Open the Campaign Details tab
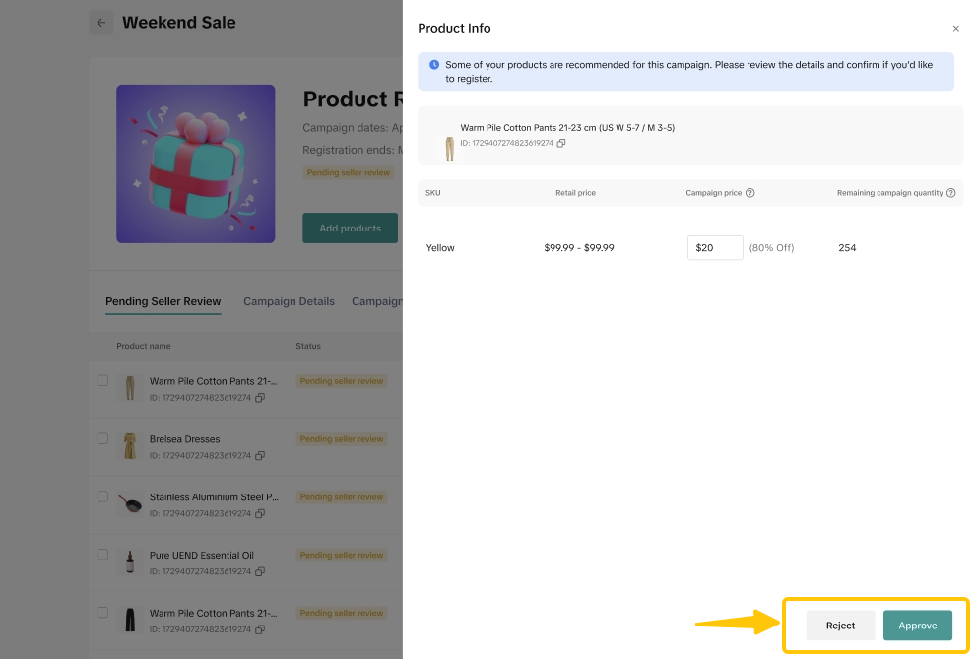 tap(289, 301)
